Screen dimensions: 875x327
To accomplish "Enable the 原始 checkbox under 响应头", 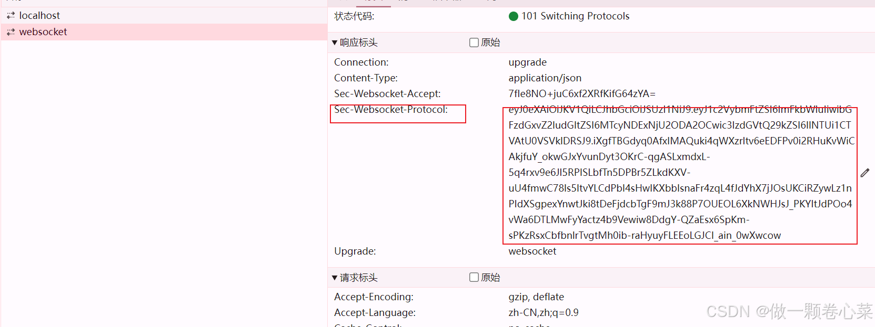I will (474, 43).
